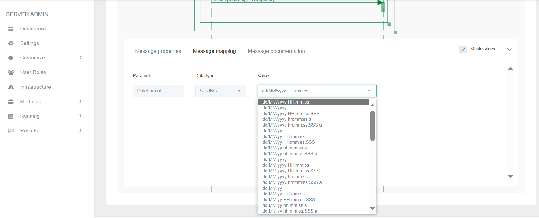Screen dimensions: 539x218
Task: Toggle the Mask values checkbox
Action: click(x=463, y=49)
